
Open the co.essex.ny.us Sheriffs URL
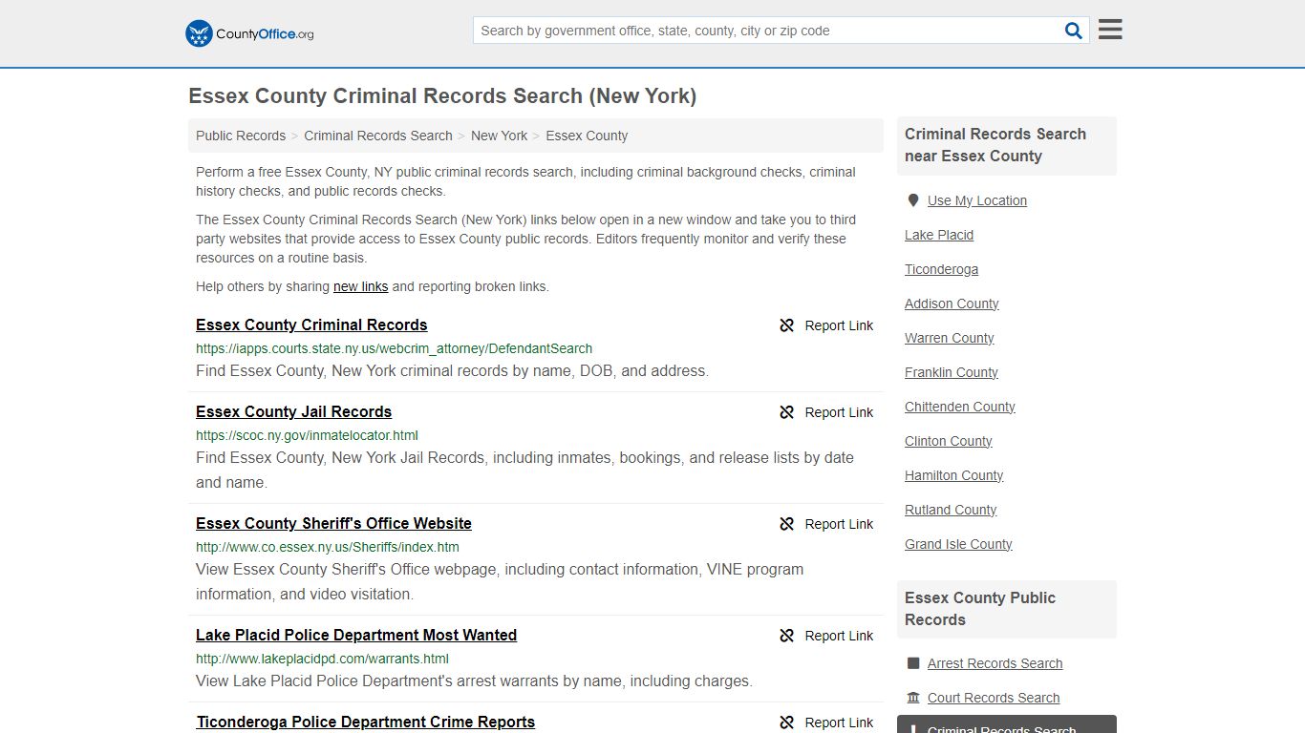coord(328,547)
